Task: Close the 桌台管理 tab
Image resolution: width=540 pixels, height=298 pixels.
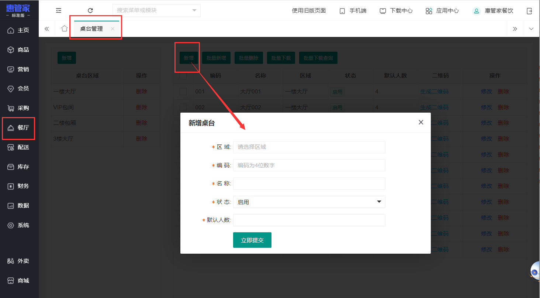Action: (x=112, y=29)
